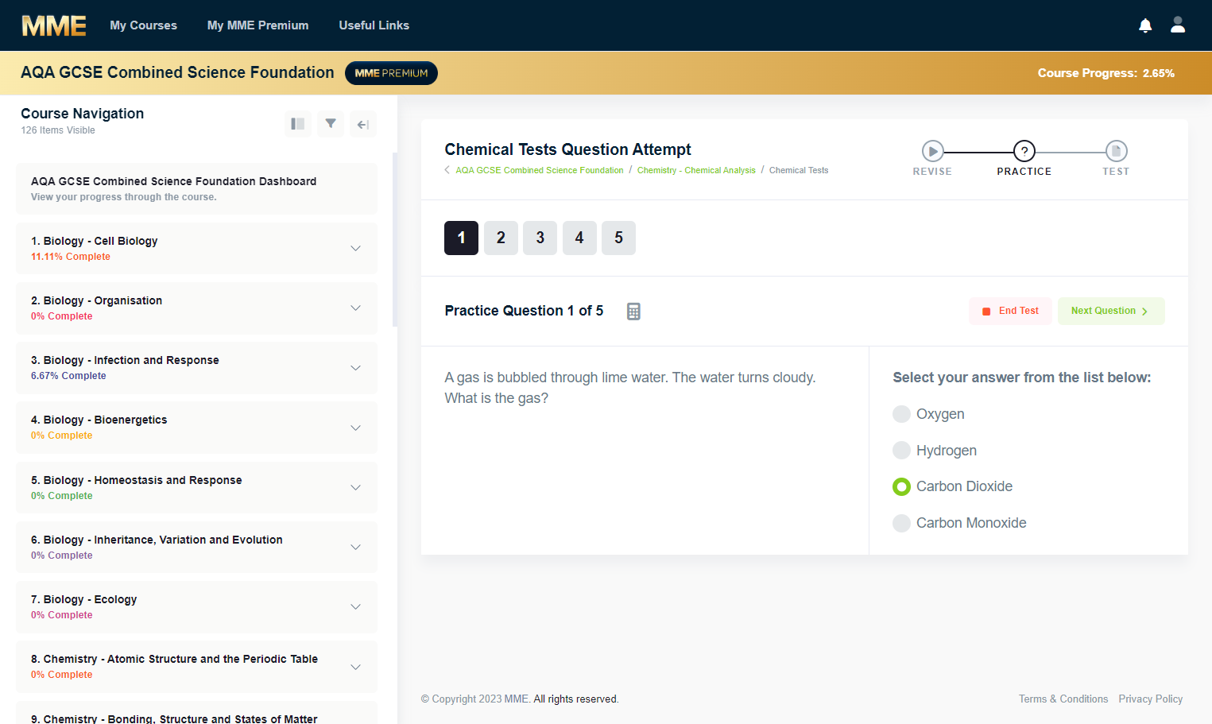Go to question 5
1212x724 pixels.
point(618,238)
